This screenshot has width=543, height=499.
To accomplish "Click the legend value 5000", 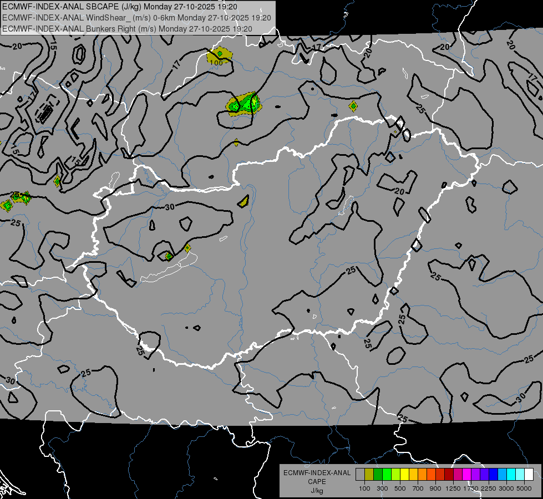I will 524,488.
